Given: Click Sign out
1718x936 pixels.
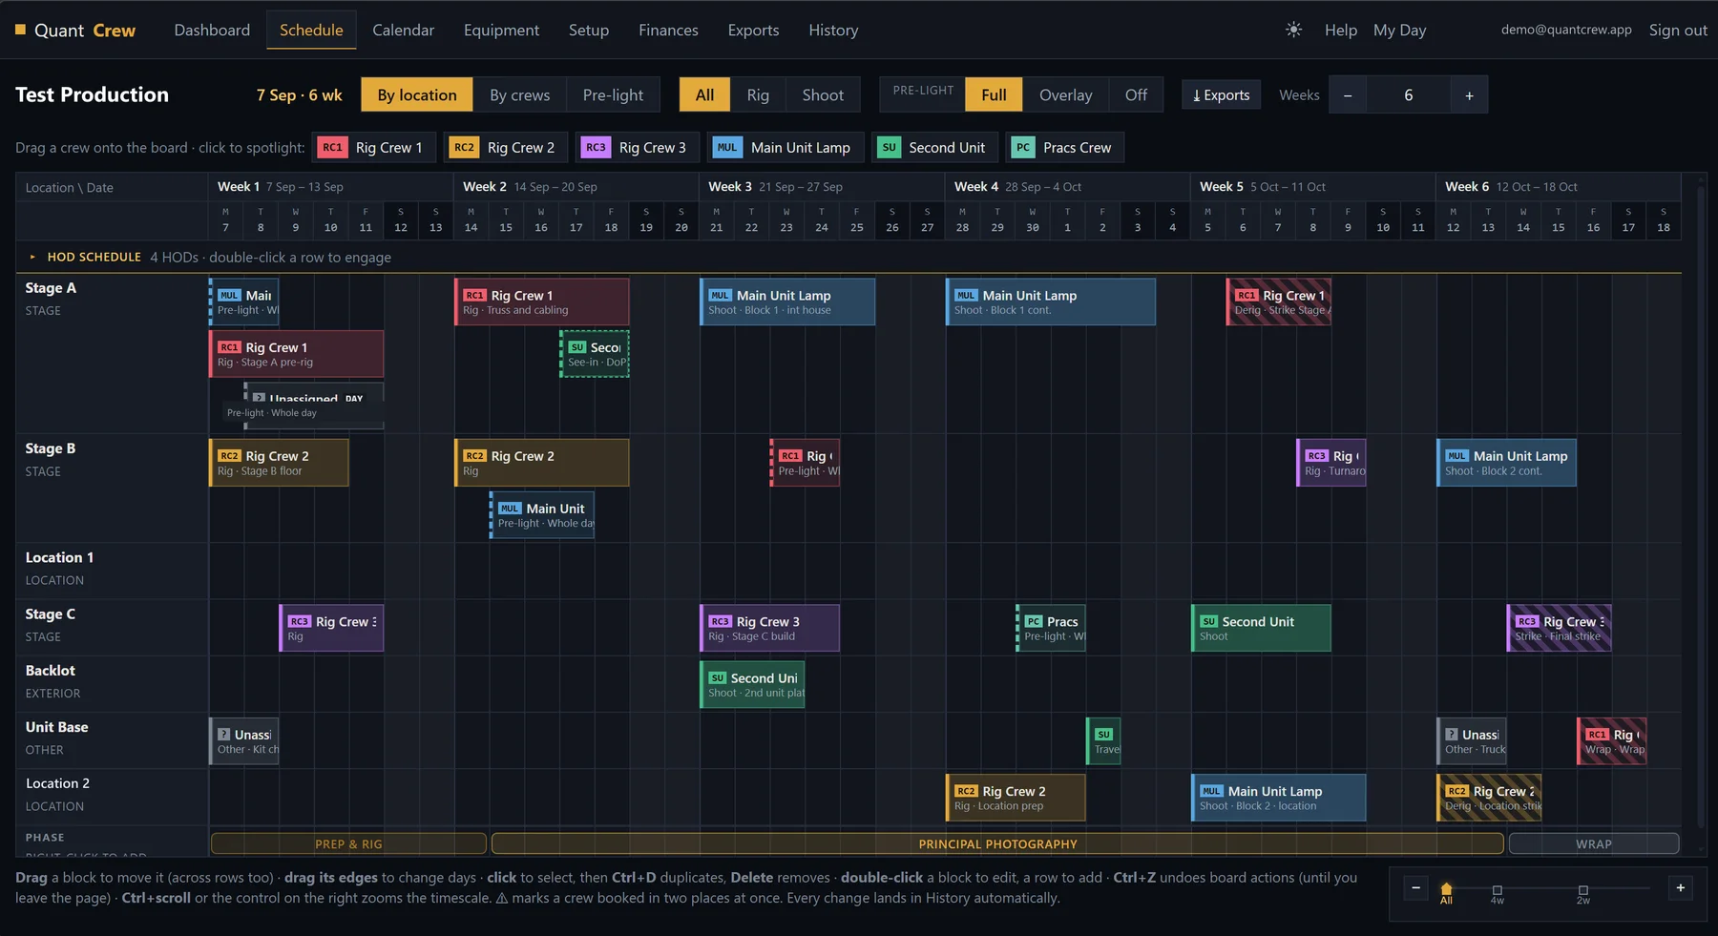Looking at the screenshot, I should [x=1678, y=30].
